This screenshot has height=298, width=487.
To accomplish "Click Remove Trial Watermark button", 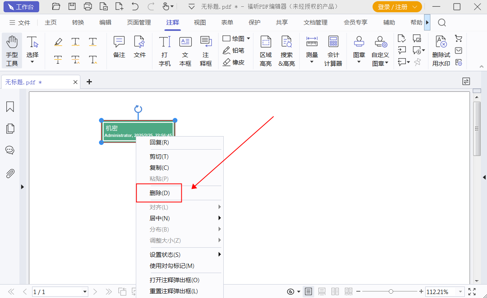I will click(x=441, y=51).
